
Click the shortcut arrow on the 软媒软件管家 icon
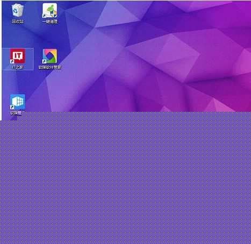coord(45,61)
